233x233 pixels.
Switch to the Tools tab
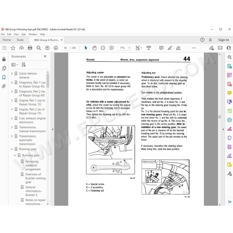click(x=20, y=40)
